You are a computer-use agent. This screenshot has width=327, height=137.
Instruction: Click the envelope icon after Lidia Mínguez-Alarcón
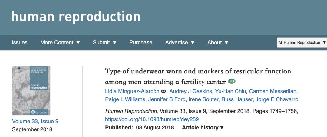pos(164,91)
